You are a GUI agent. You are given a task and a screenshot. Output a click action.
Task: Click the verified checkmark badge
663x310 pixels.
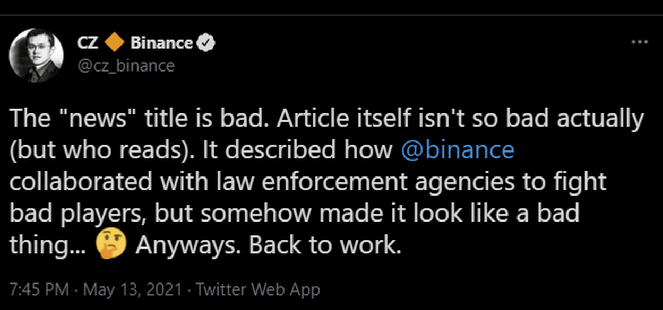click(x=205, y=43)
